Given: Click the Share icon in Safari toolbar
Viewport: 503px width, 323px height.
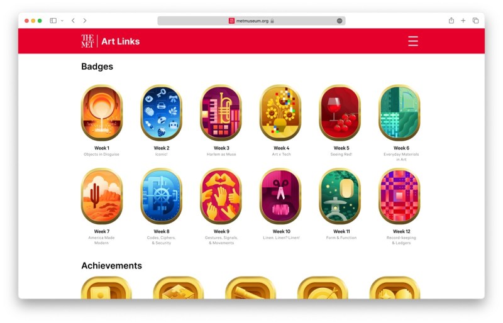Looking at the screenshot, I should click(x=451, y=21).
